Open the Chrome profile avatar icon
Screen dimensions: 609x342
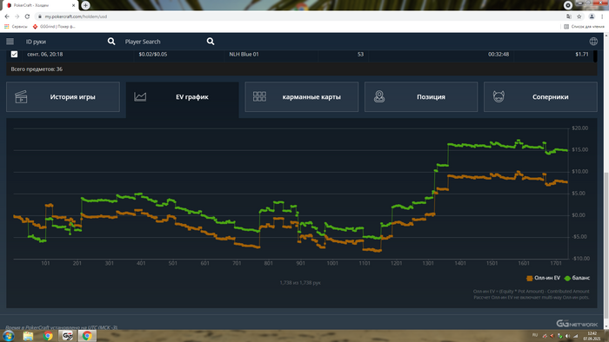(592, 16)
